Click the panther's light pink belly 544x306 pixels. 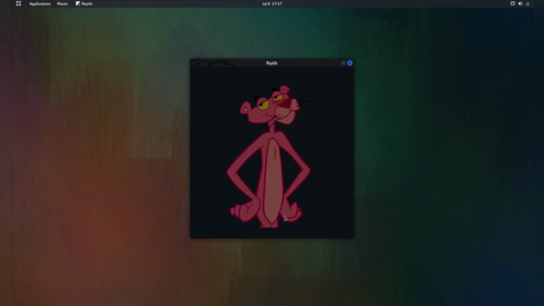pyautogui.click(x=272, y=180)
